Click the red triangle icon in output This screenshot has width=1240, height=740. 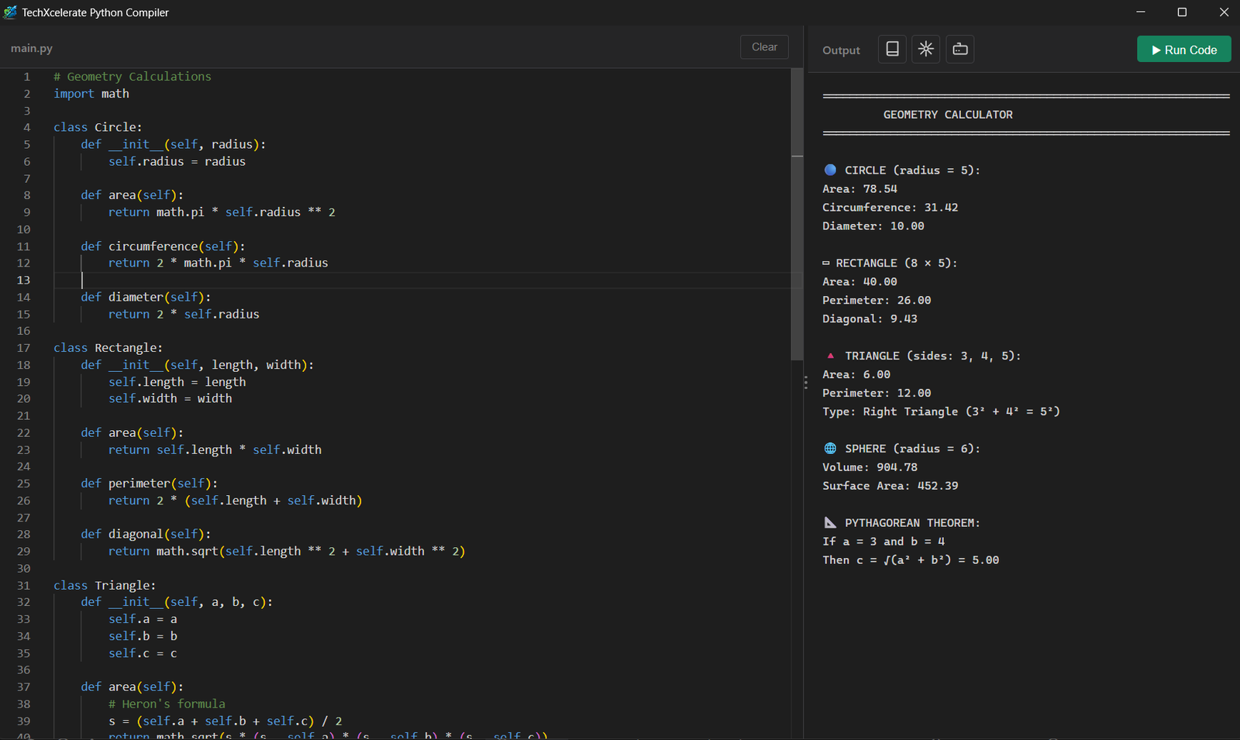[830, 356]
